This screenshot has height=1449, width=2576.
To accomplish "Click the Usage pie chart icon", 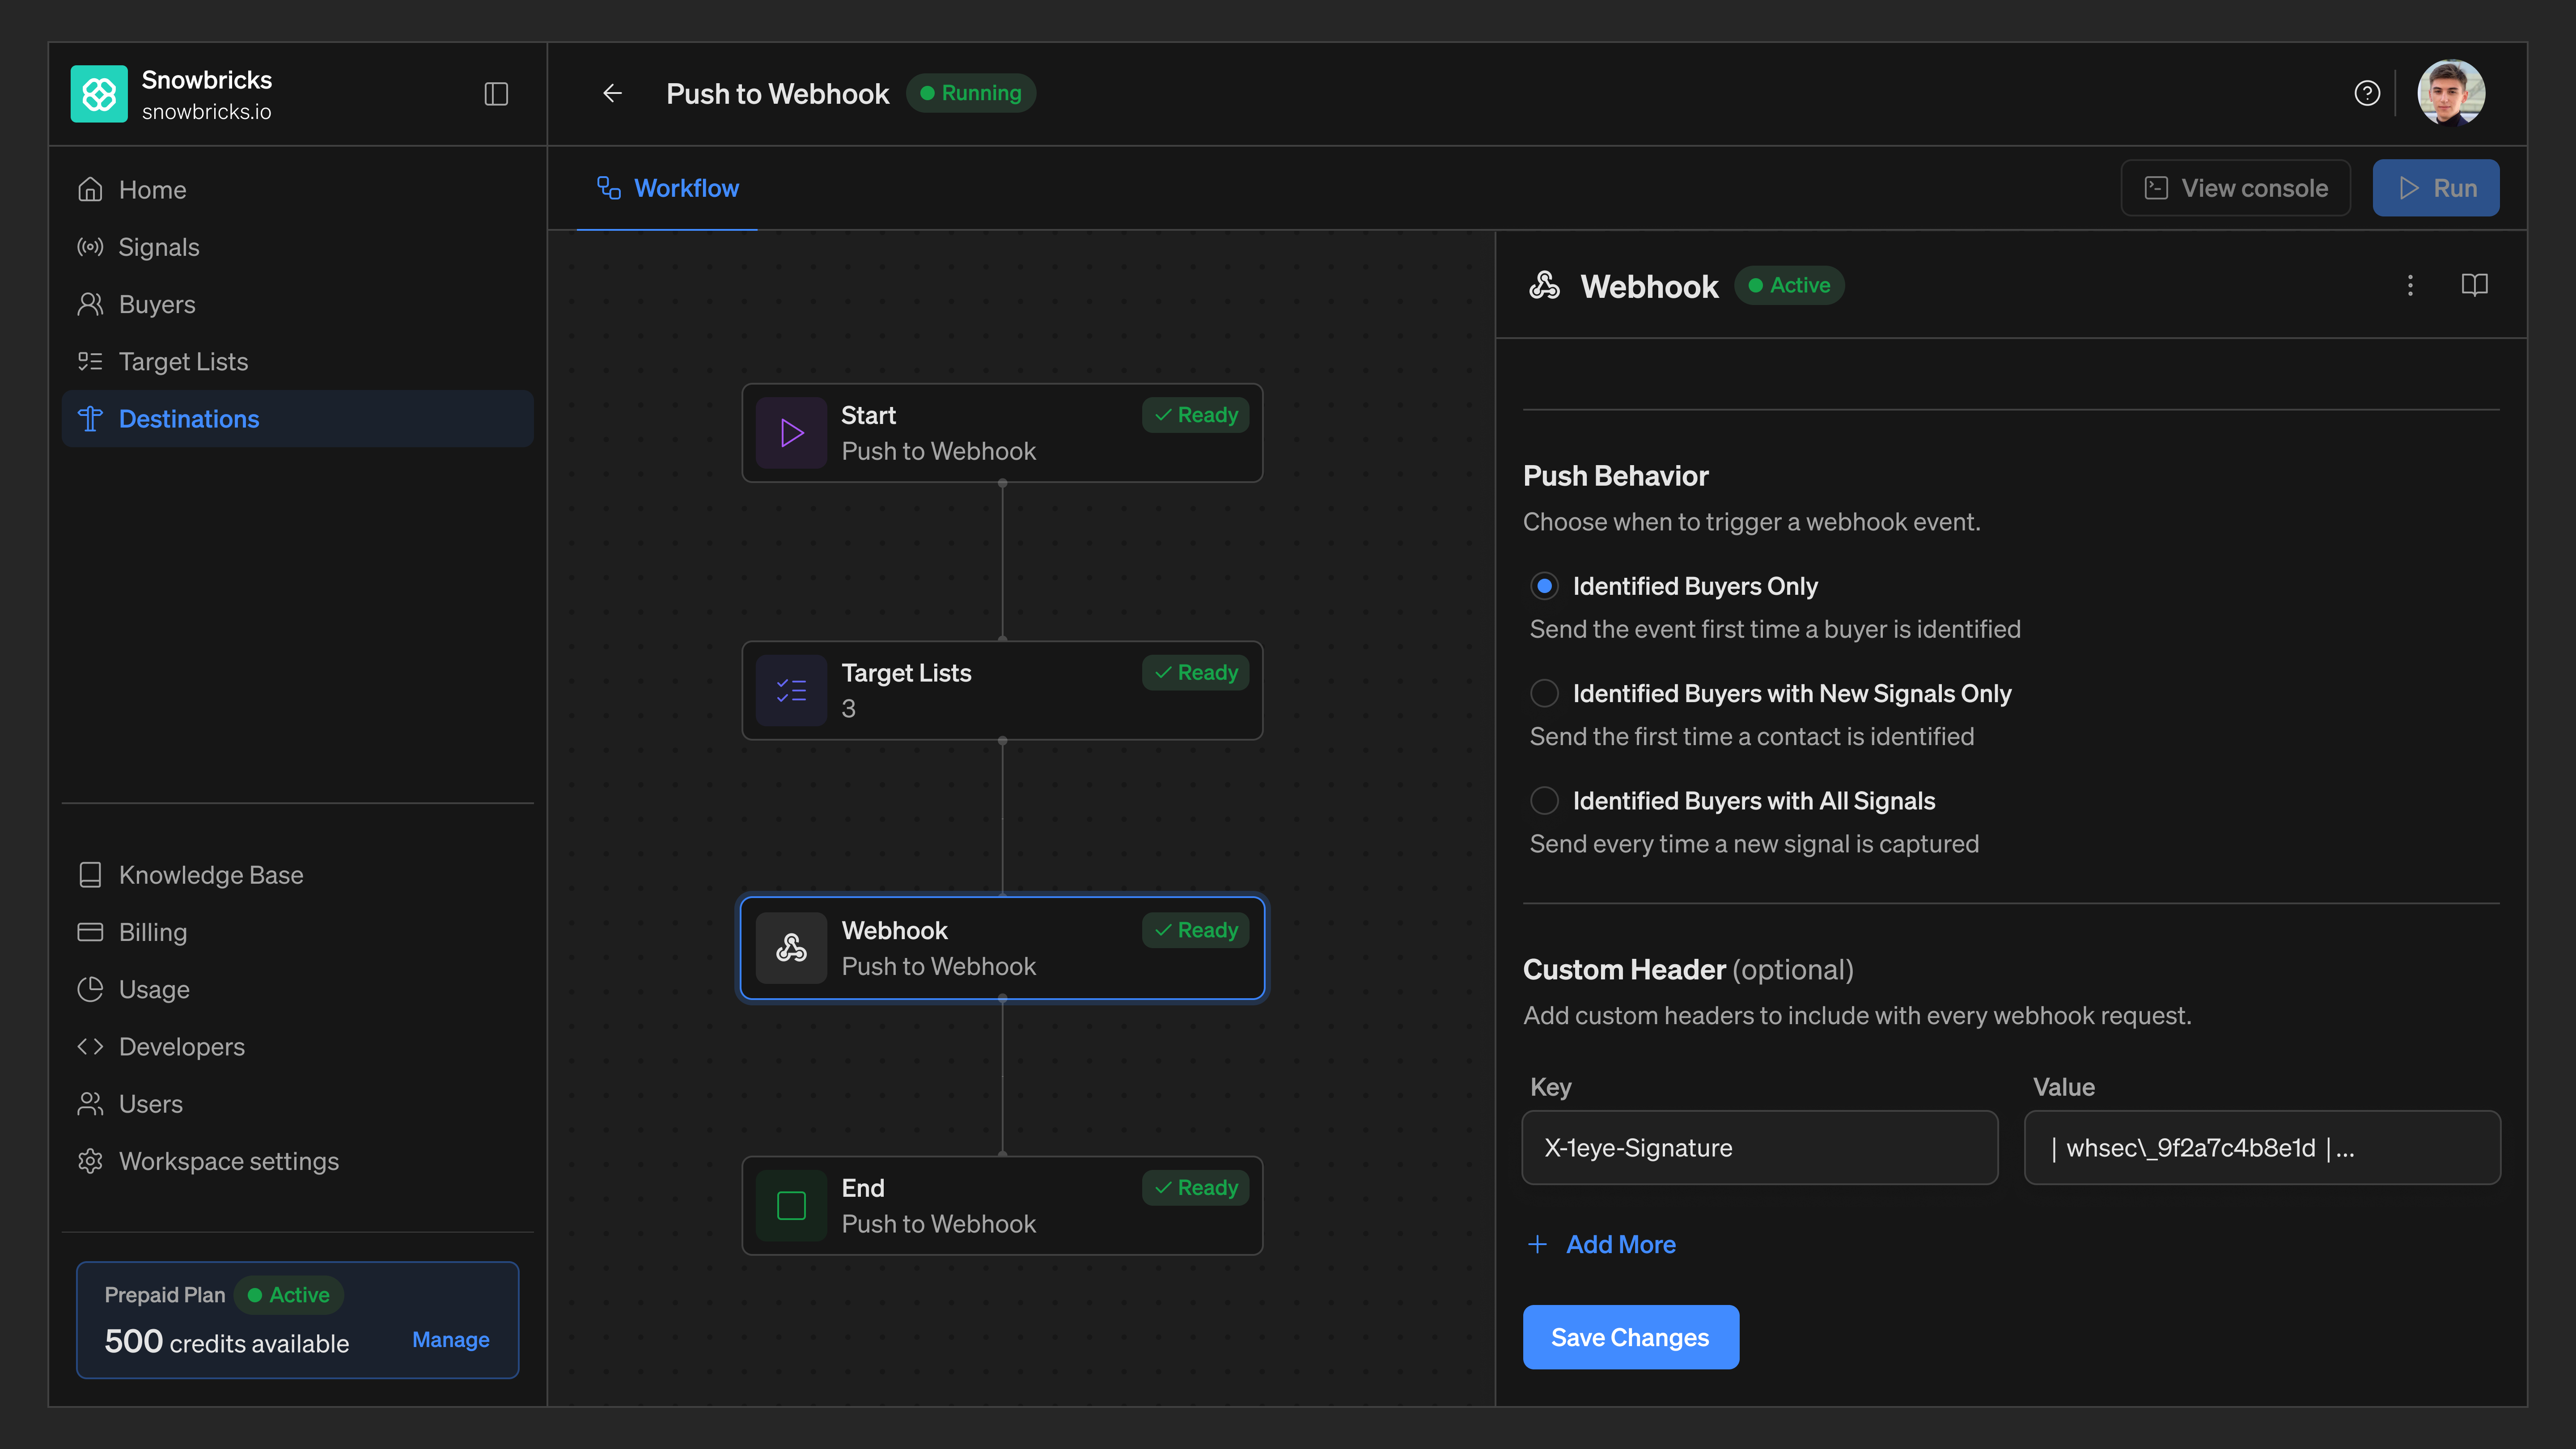I will pyautogui.click(x=90, y=989).
